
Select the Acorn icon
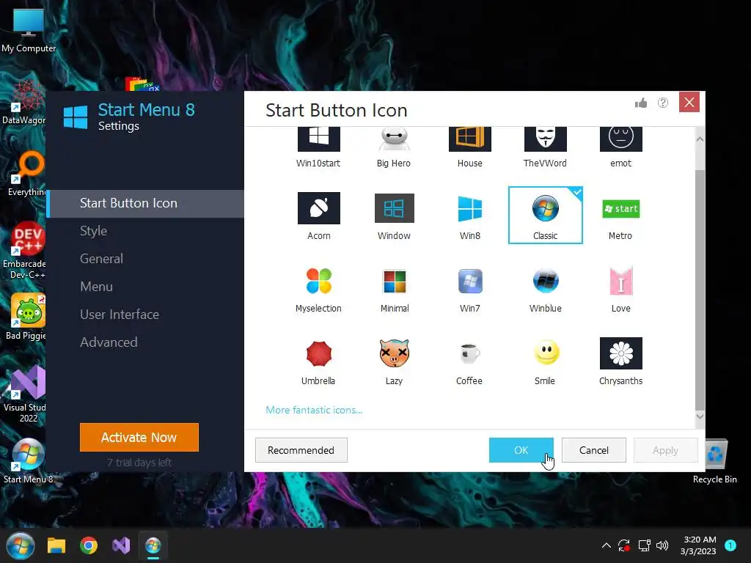coord(318,216)
